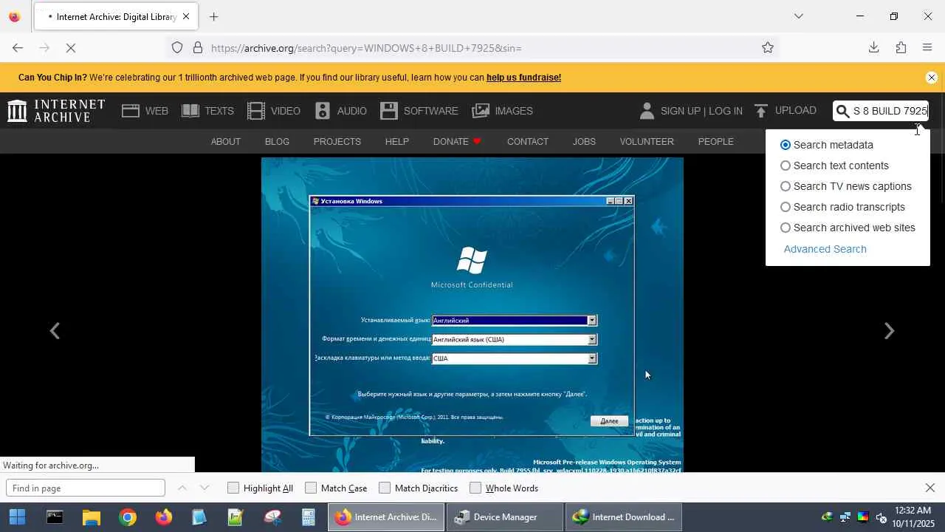The height and width of the screenshot is (532, 945).
Task: Click the Windows setup screenshot image
Action: (472, 315)
